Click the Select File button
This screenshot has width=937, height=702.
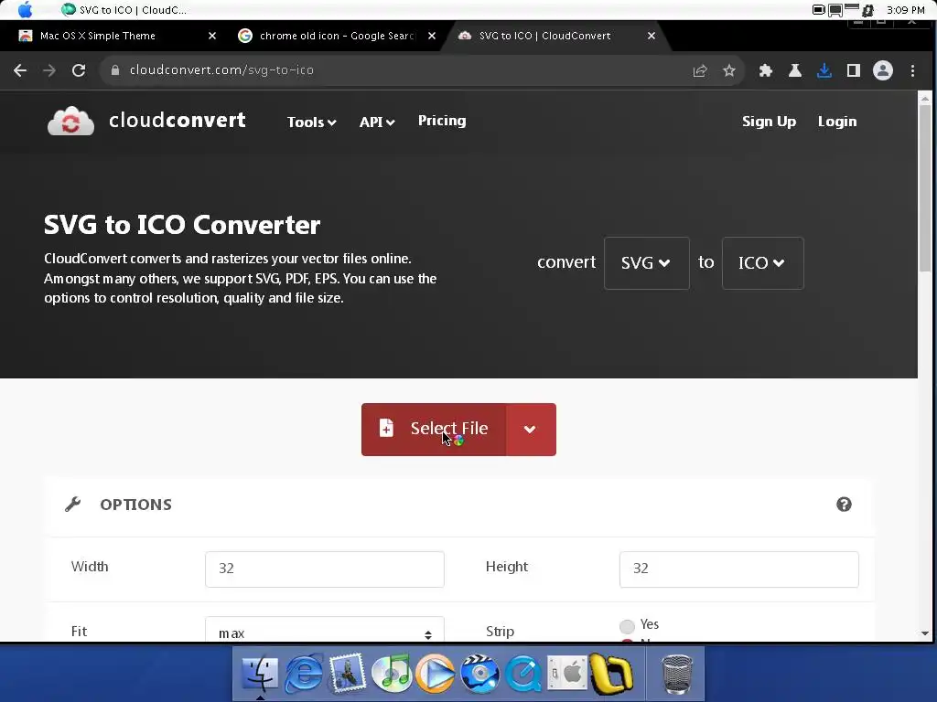(x=434, y=430)
